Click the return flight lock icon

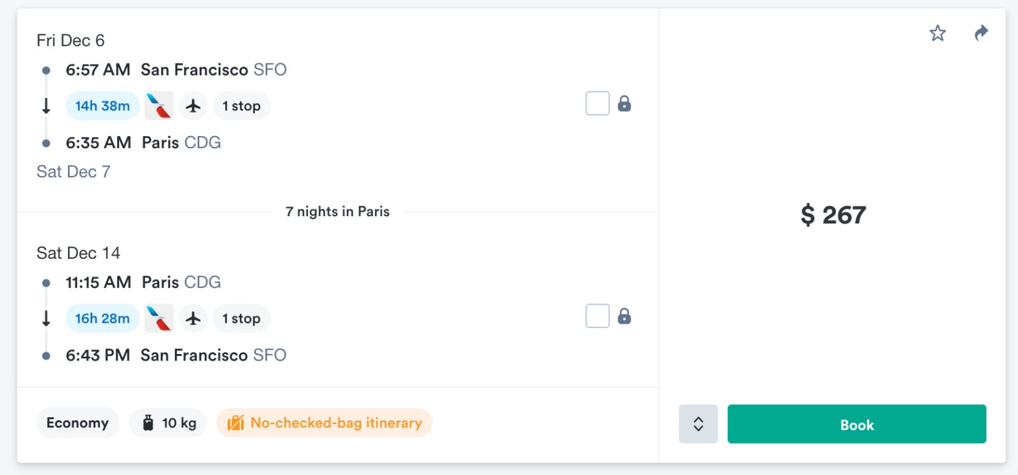624,316
